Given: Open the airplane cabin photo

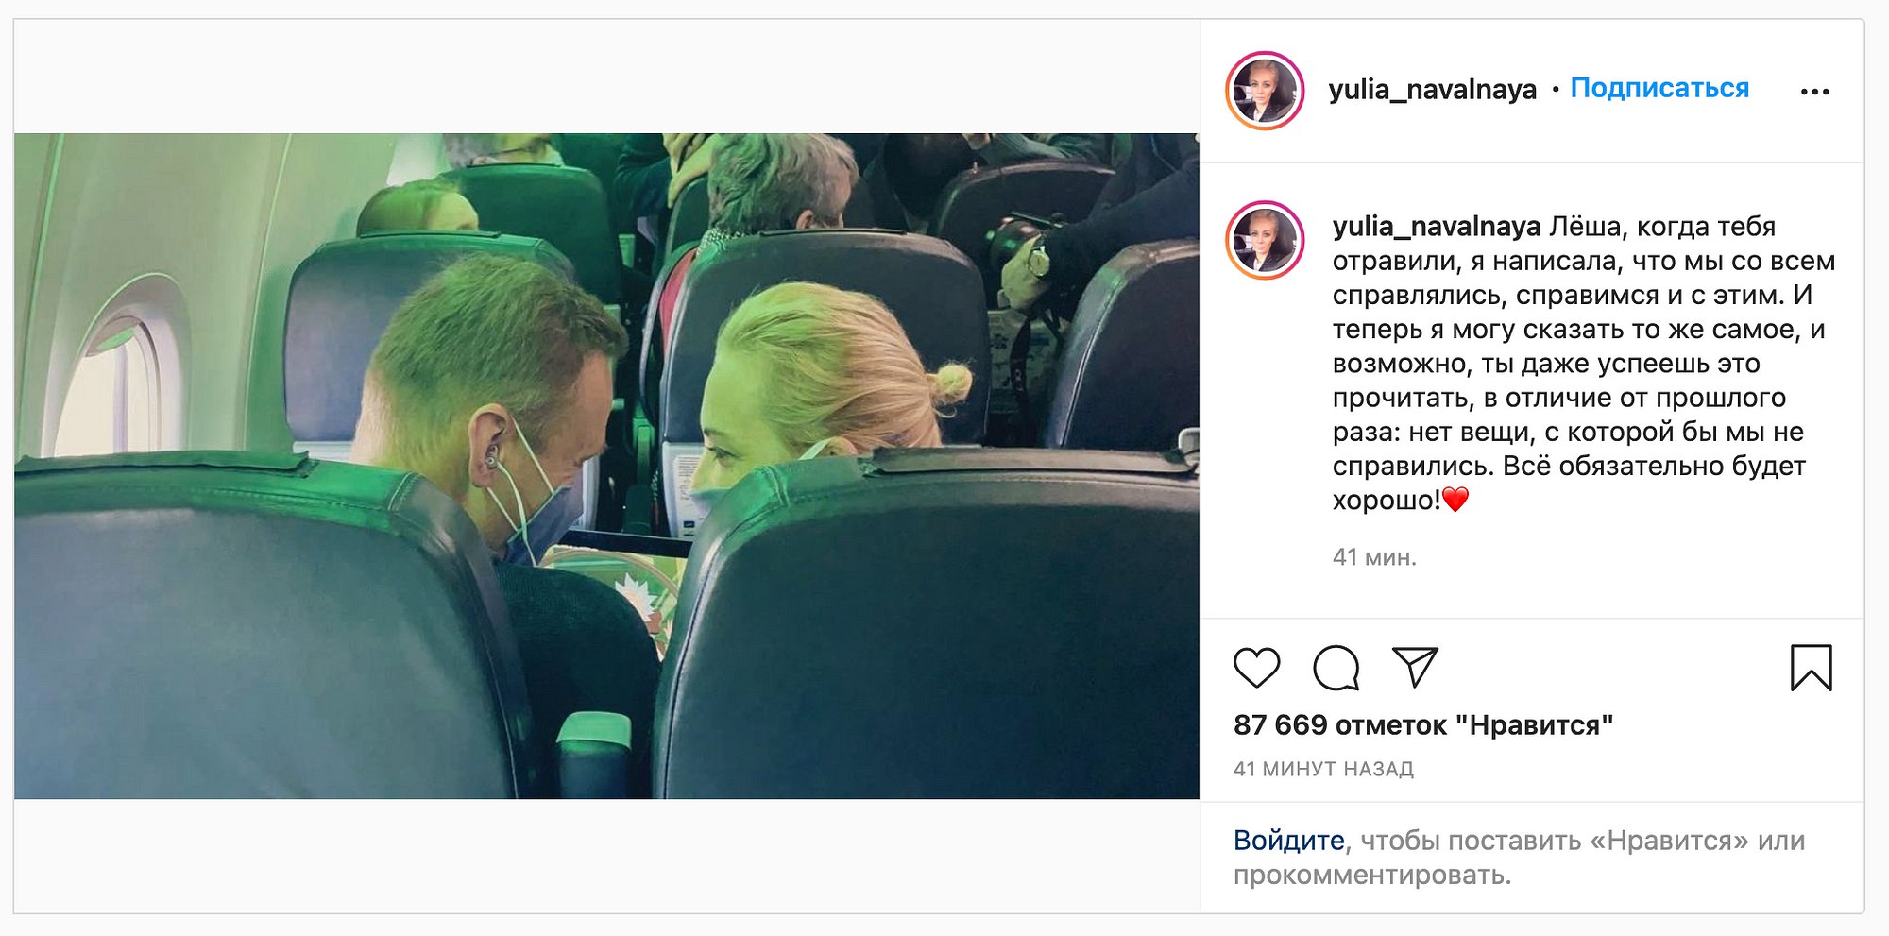Looking at the screenshot, I should point(606,466).
